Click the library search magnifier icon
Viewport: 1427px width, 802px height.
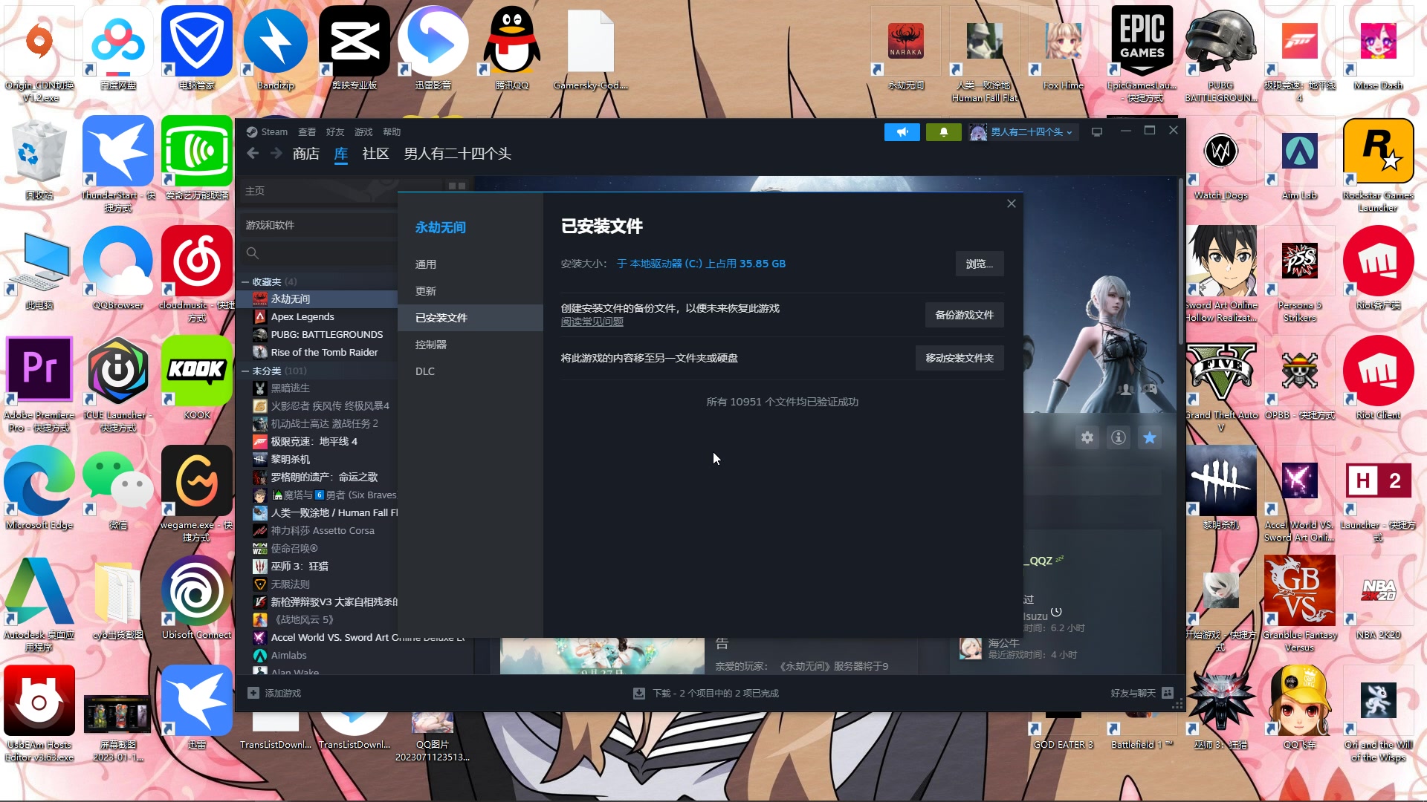pos(253,253)
